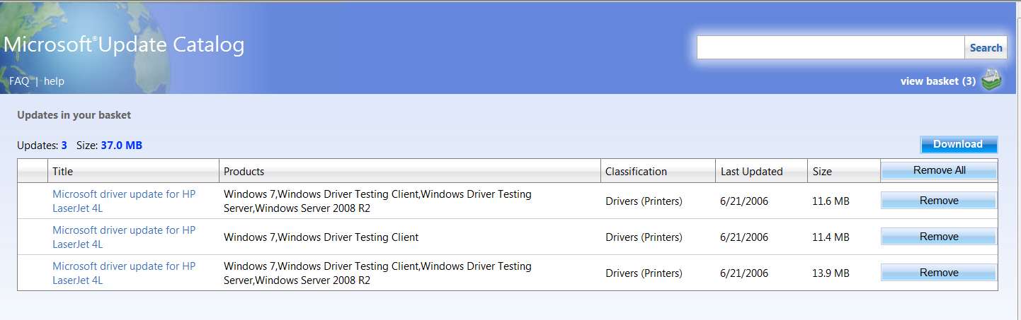Click the 6/21/2006 date in the 11.4 MB row

744,237
